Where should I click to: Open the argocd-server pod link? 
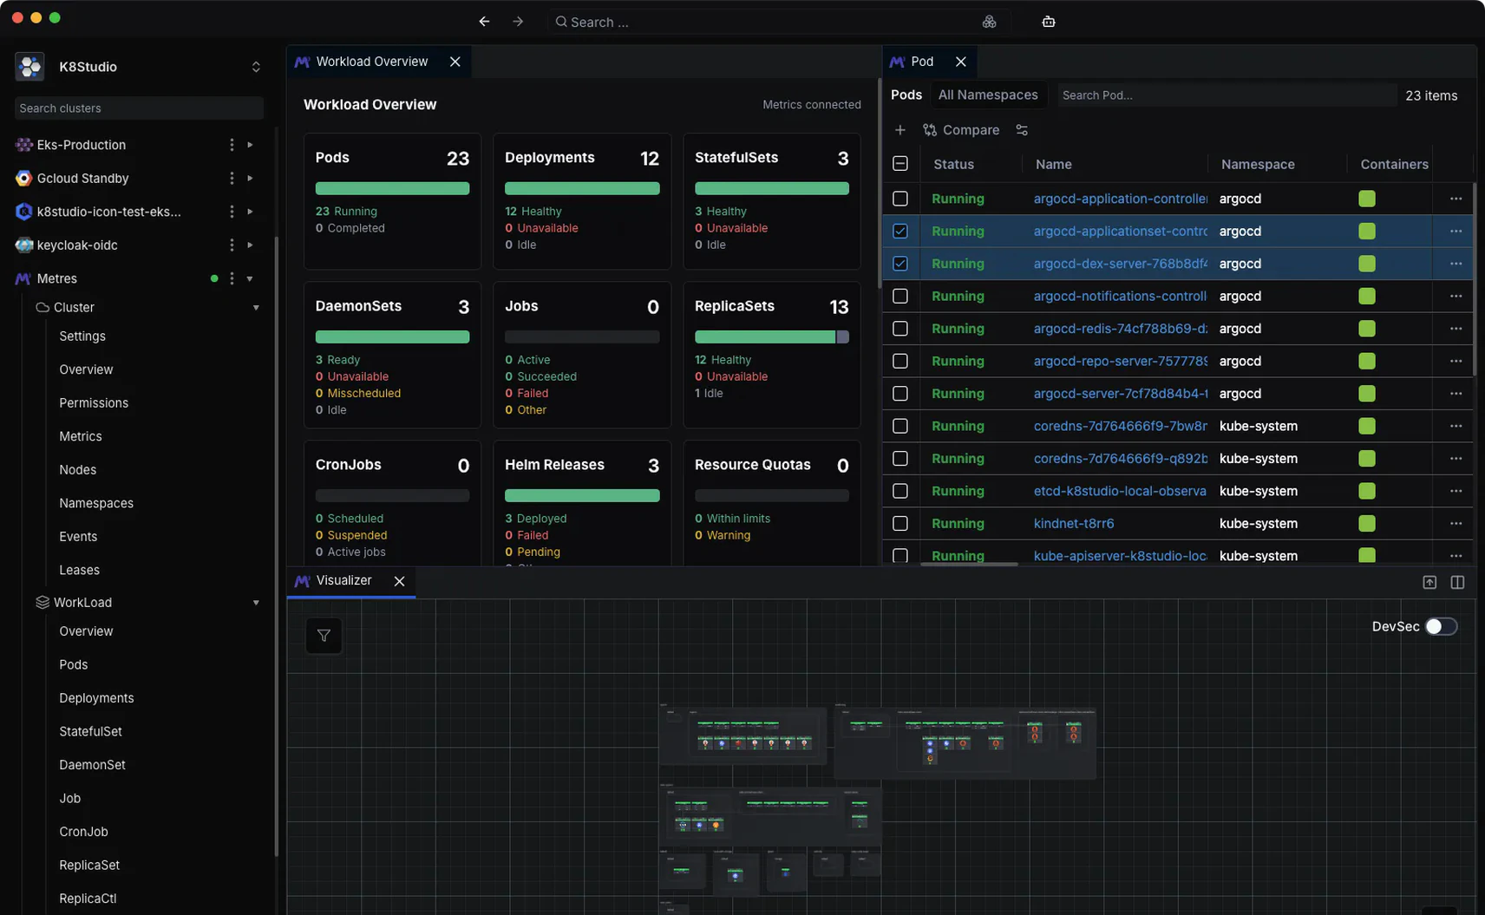(1120, 394)
